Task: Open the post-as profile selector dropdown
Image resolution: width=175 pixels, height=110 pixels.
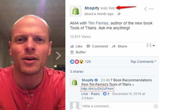Action: [151, 46]
